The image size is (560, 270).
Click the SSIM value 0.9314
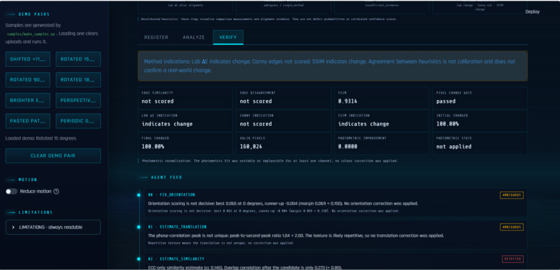tap(347, 101)
